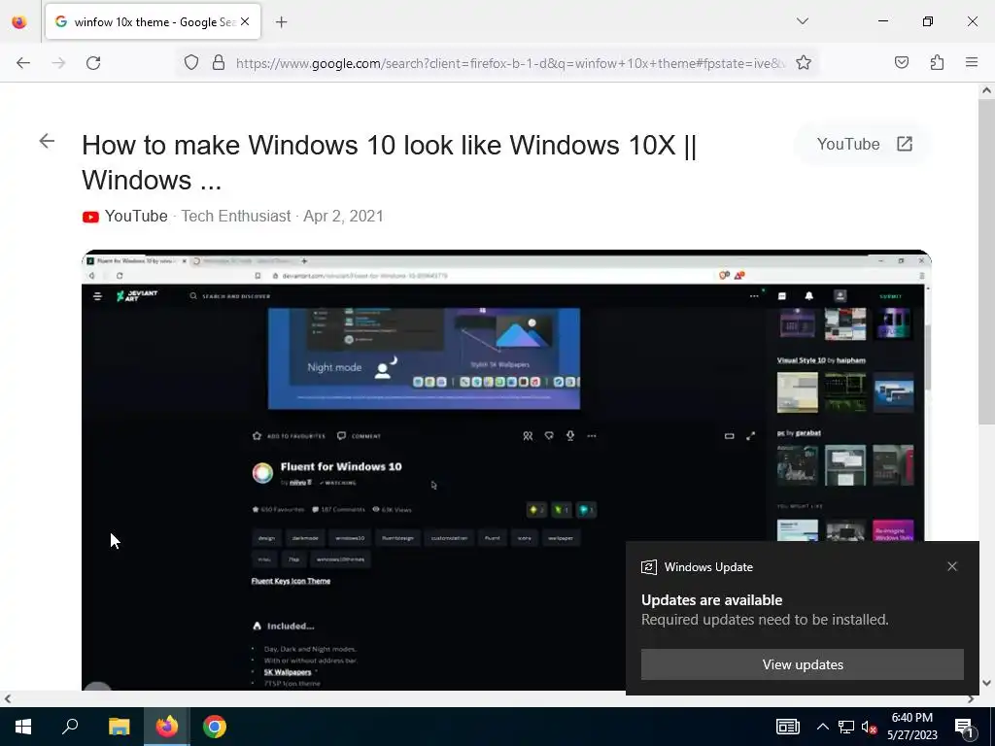Dismiss the Windows Update notification
Screen dimensions: 995x746
[952, 566]
